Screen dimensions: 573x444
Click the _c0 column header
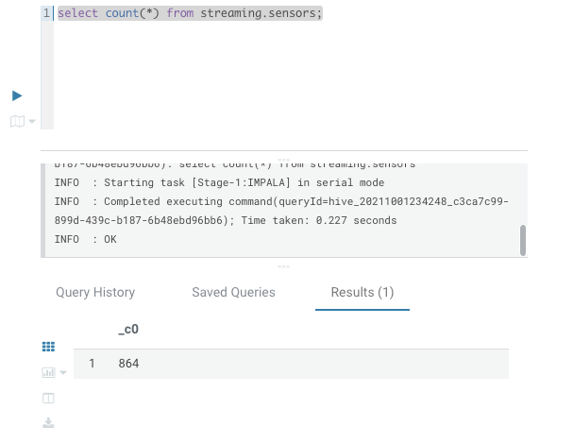tap(128, 329)
